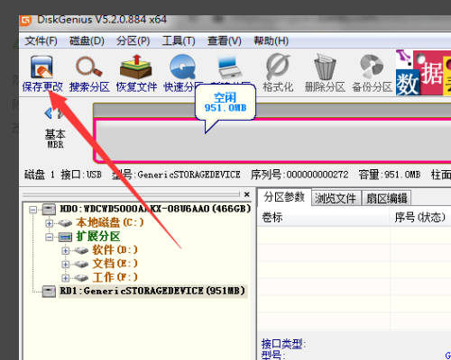Screen dimensions: 451x360
Task: Click the 删除分区 delete partition icon
Action: coord(325,74)
